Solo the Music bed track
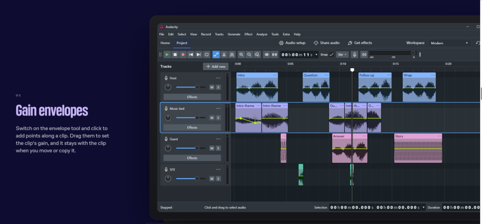The width and height of the screenshot is (482, 224). click(x=218, y=118)
